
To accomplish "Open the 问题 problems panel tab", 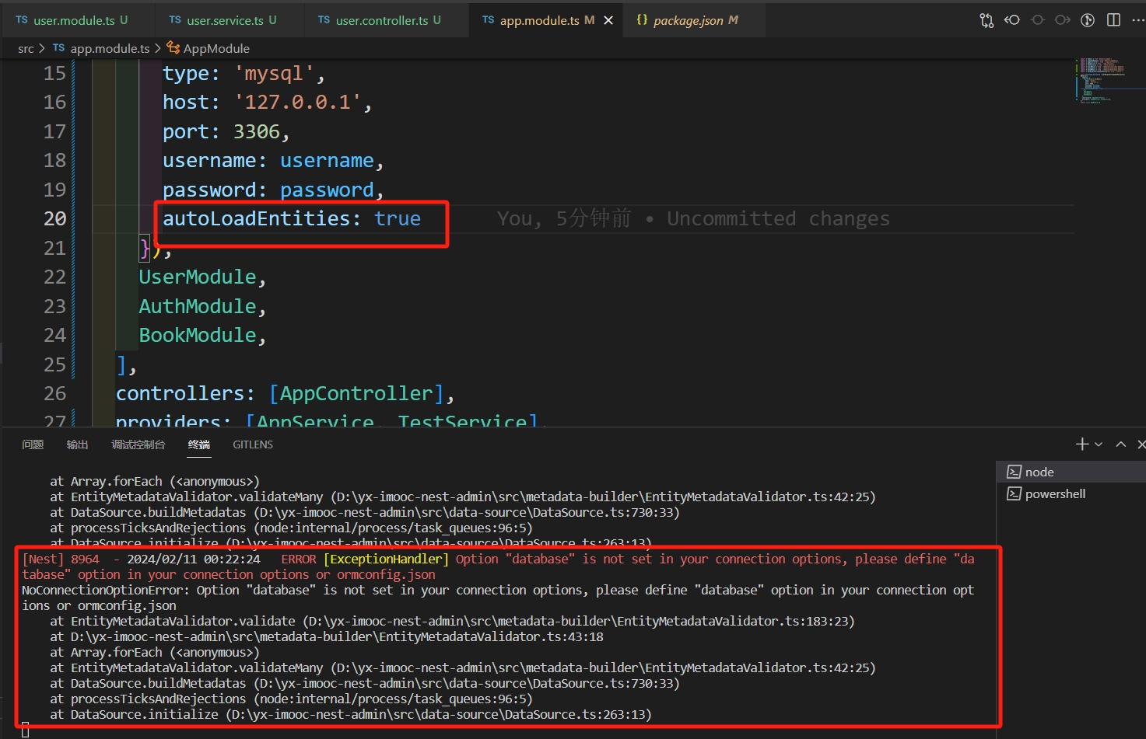I will (33, 444).
